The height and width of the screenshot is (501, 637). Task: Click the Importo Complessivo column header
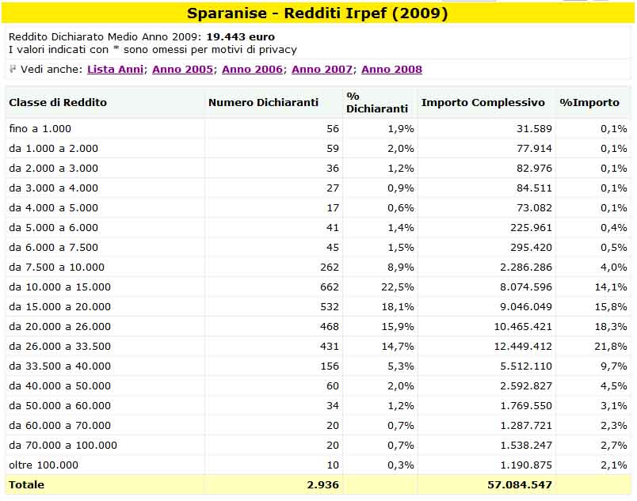[x=483, y=102]
